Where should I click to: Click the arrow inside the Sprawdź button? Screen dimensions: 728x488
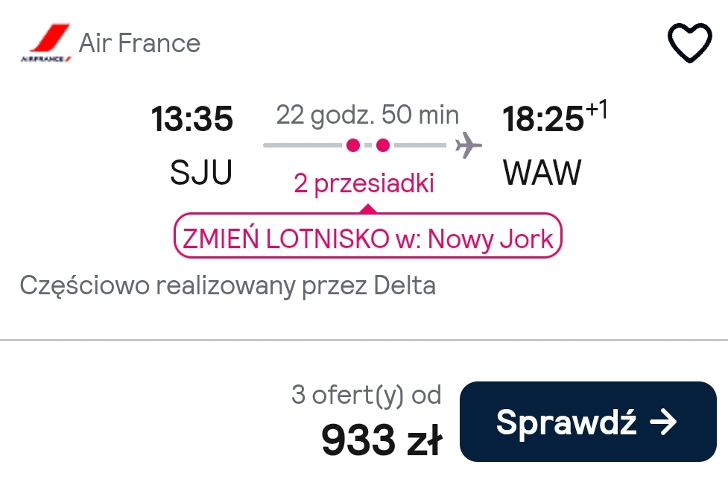[x=663, y=422]
